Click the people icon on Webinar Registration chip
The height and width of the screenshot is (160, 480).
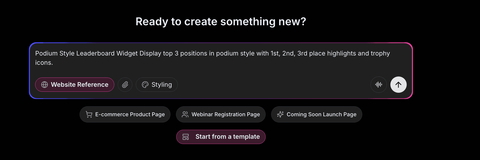pyautogui.click(x=185, y=114)
